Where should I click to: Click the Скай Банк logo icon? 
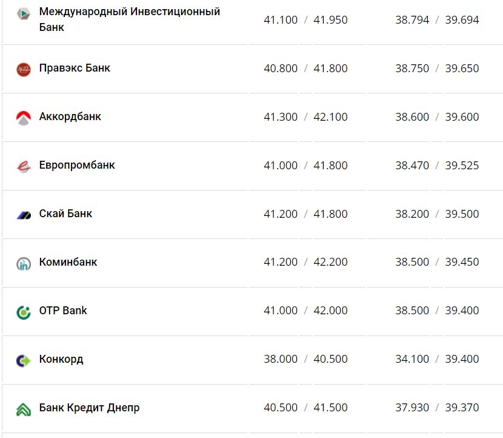[x=24, y=215]
